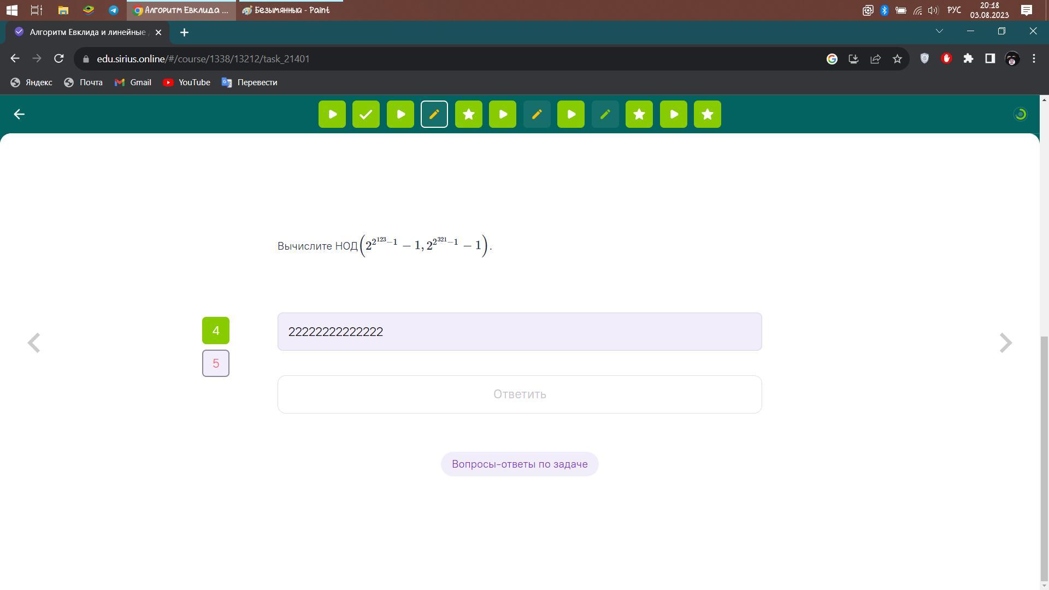Click the checkmark completed step in task strip
The width and height of the screenshot is (1049, 590).
click(366, 114)
